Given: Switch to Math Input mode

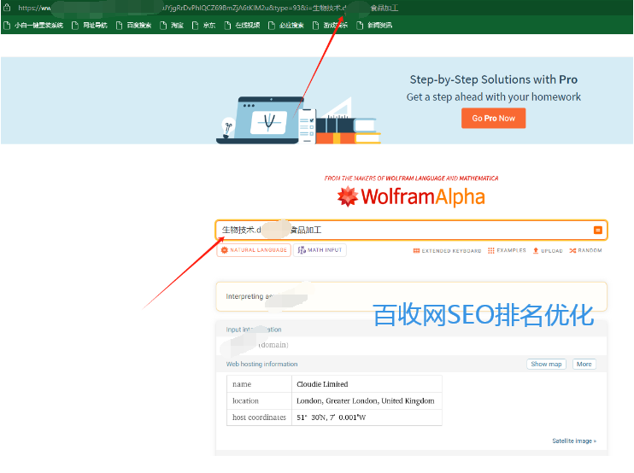Looking at the screenshot, I should (x=320, y=250).
